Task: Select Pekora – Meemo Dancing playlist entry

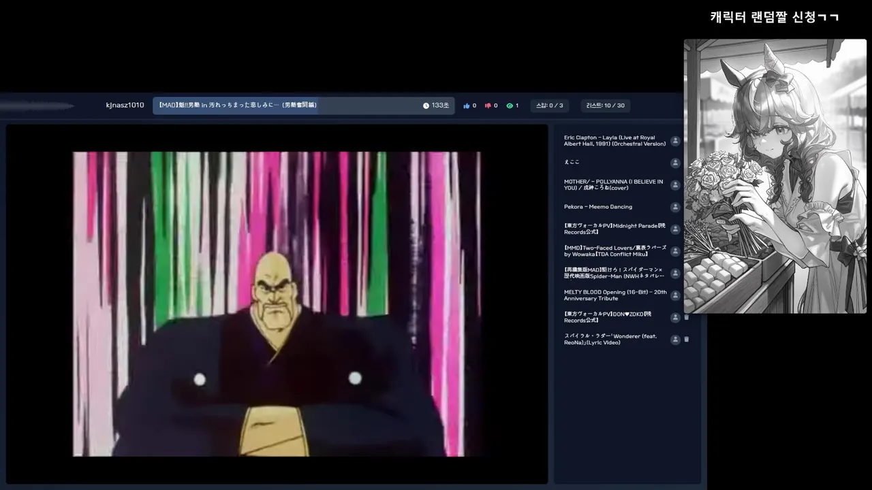Action: 598,207
